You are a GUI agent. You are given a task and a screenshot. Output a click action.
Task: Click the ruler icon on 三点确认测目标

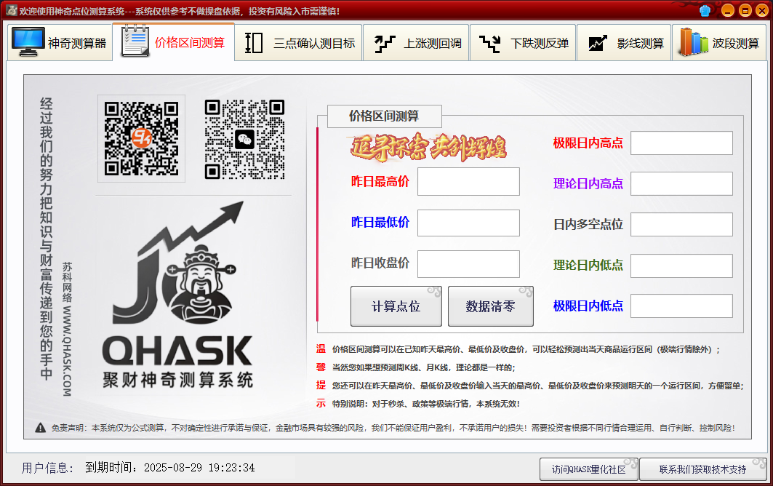(253, 43)
